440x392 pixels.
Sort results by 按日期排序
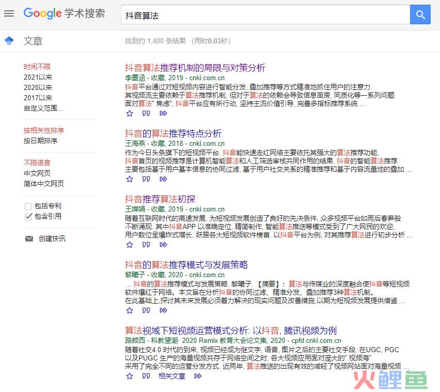pyautogui.click(x=40, y=141)
